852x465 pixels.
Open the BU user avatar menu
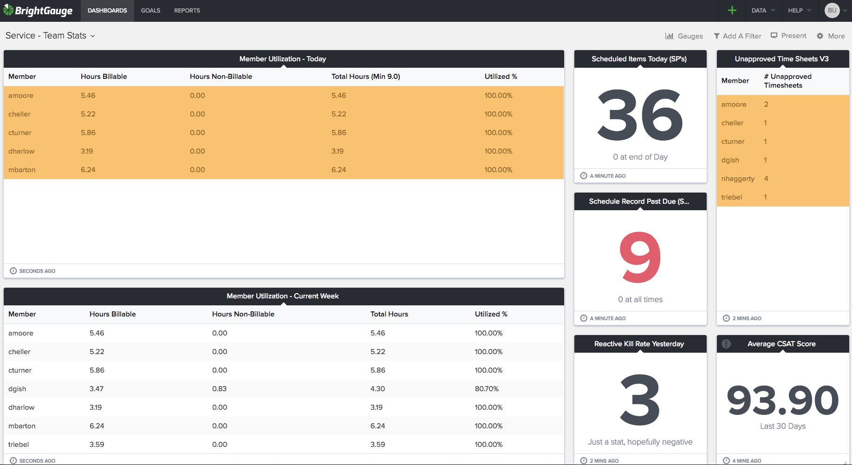[832, 10]
